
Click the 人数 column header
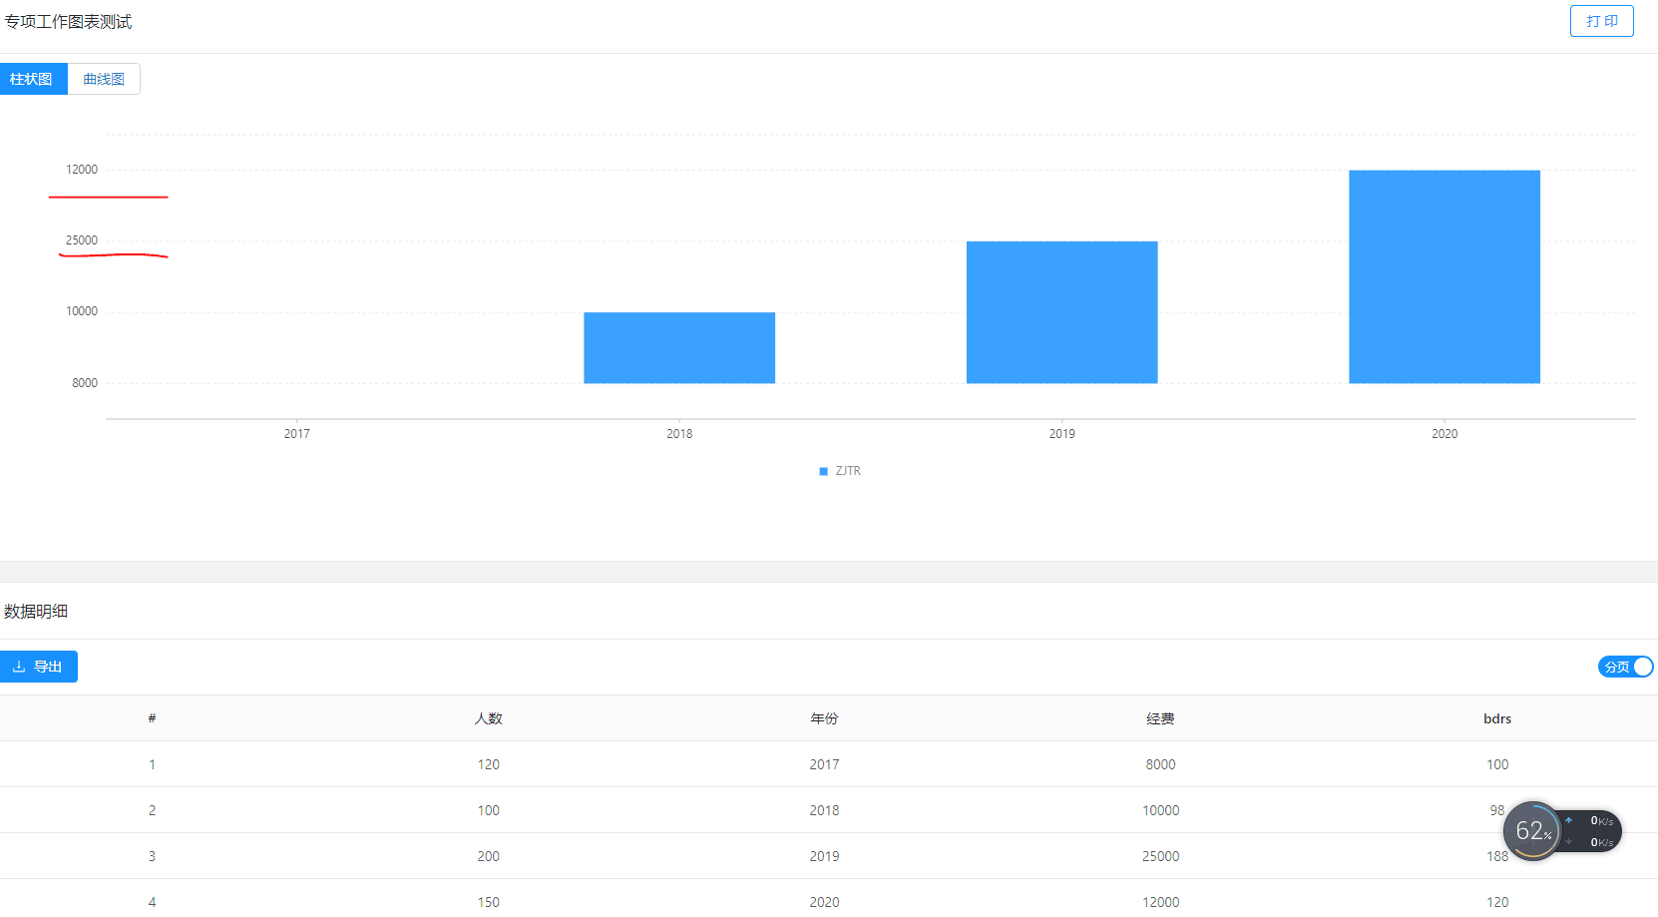[488, 718]
